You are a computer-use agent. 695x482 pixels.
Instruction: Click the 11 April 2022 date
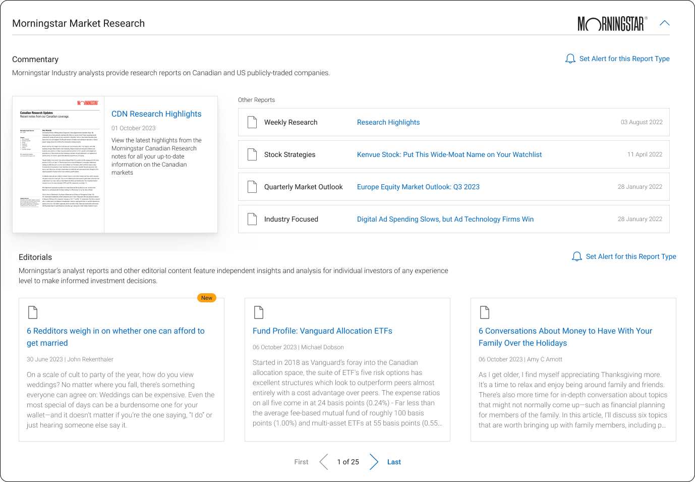(645, 154)
